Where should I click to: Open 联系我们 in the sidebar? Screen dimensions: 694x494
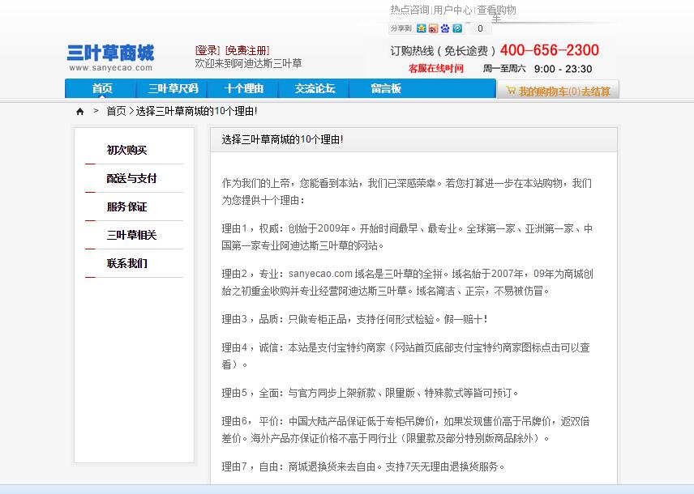coord(126,263)
